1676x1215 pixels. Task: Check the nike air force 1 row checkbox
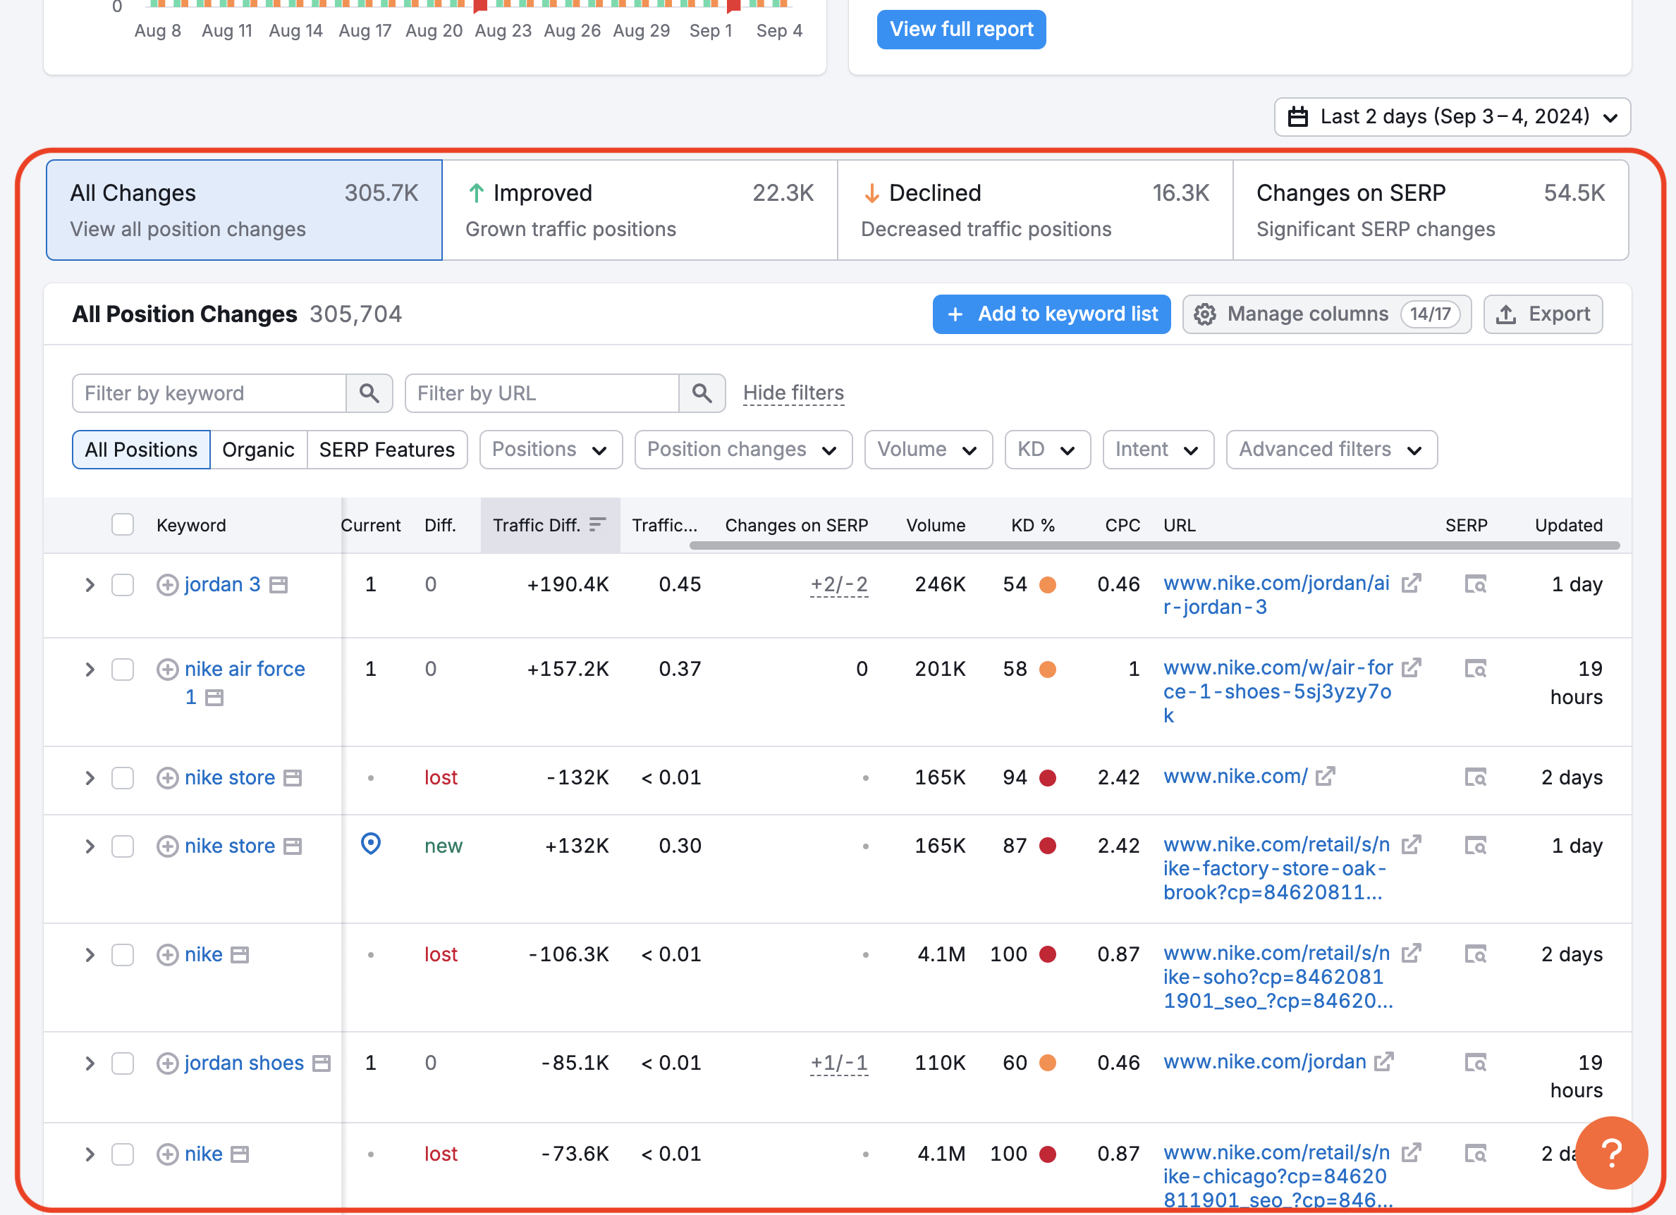pyautogui.click(x=123, y=670)
